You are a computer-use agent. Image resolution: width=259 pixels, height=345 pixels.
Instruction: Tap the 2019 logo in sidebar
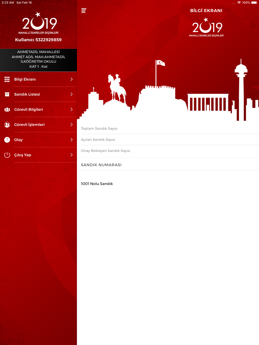coord(39,23)
